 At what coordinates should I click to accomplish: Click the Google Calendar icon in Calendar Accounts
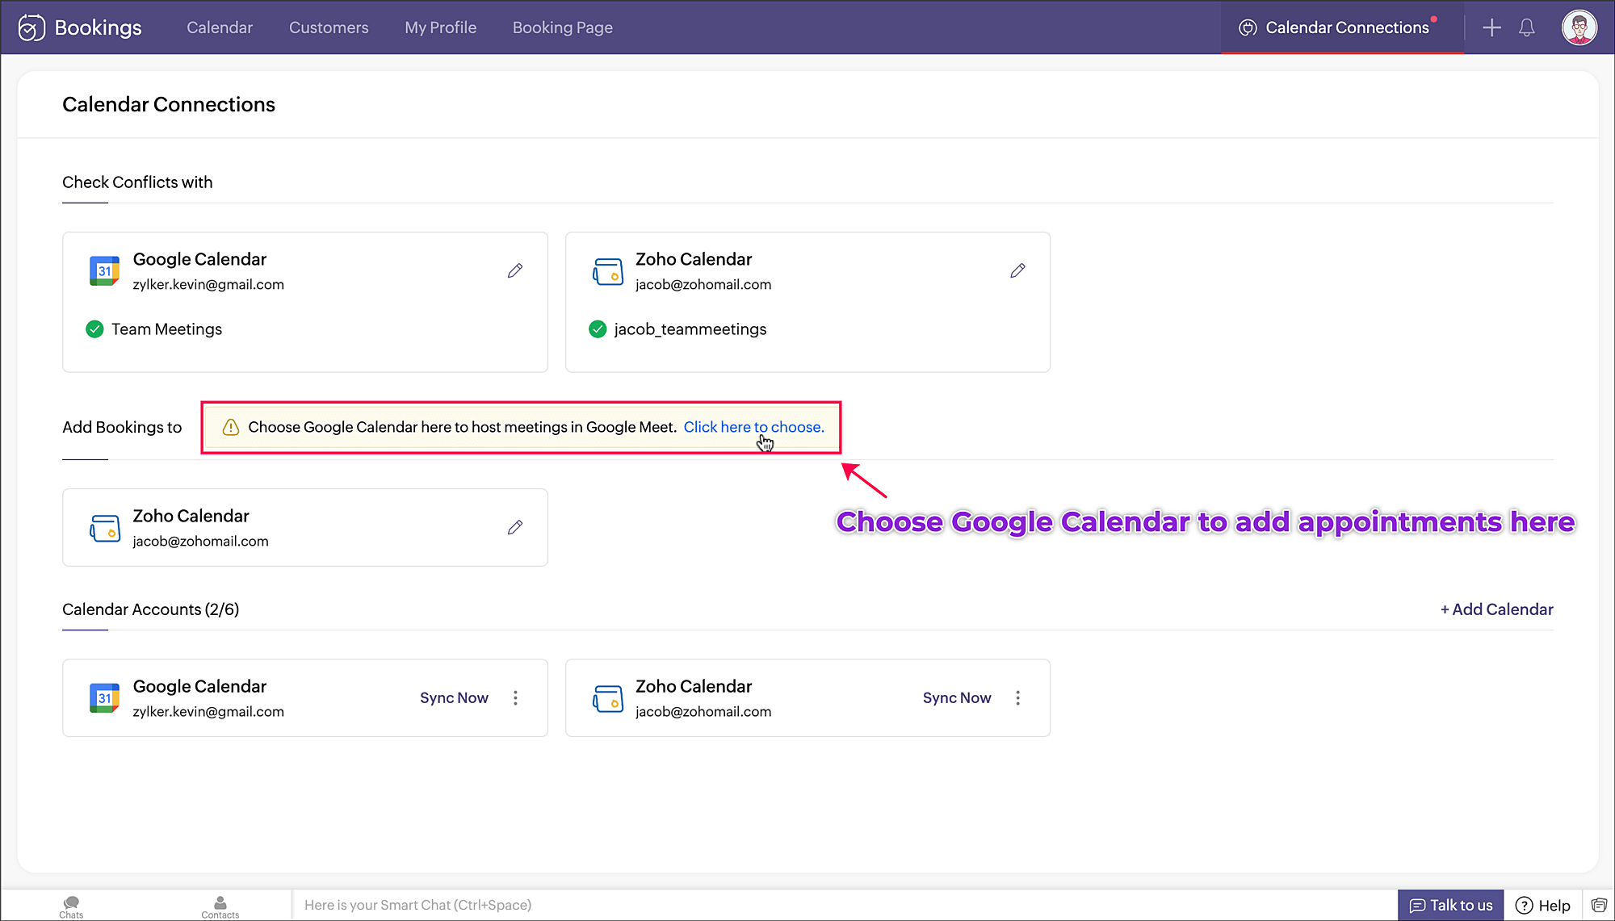(104, 697)
